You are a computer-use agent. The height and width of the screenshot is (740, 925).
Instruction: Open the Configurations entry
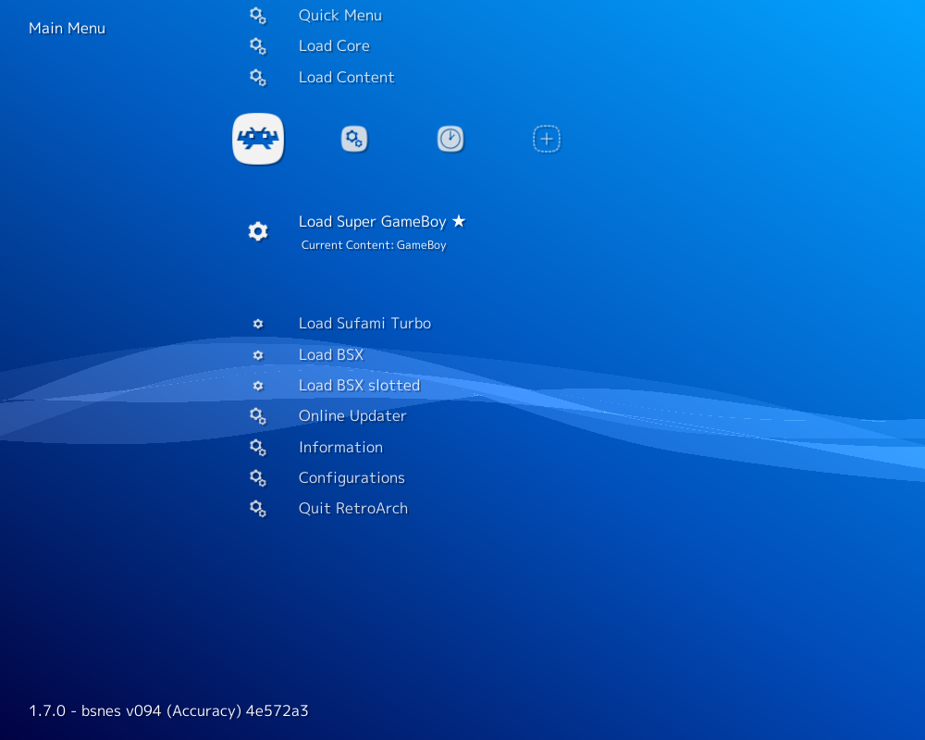pos(351,478)
